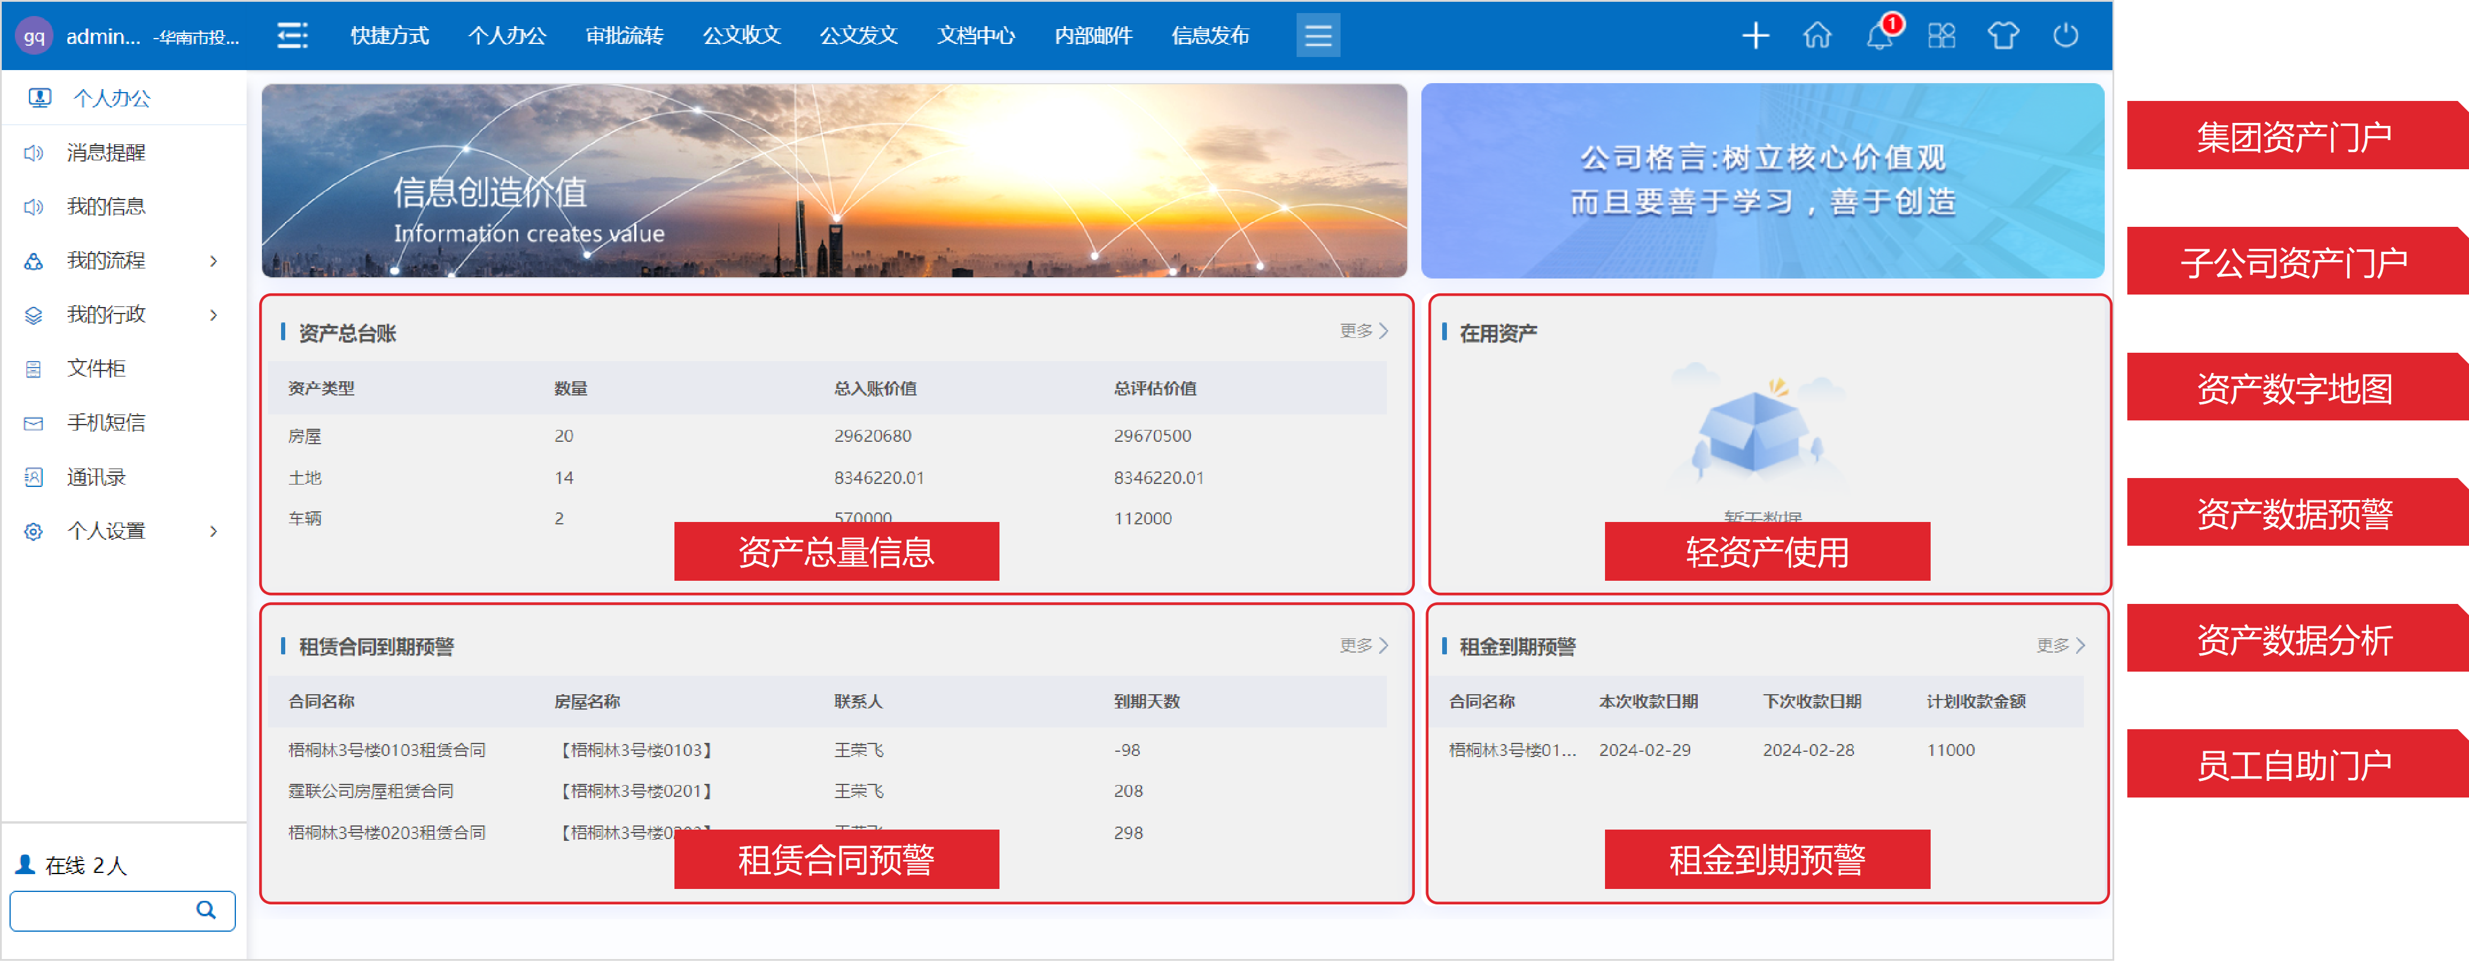This screenshot has width=2469, height=962.
Task: Open the 公文收文 menu item
Action: (x=742, y=36)
